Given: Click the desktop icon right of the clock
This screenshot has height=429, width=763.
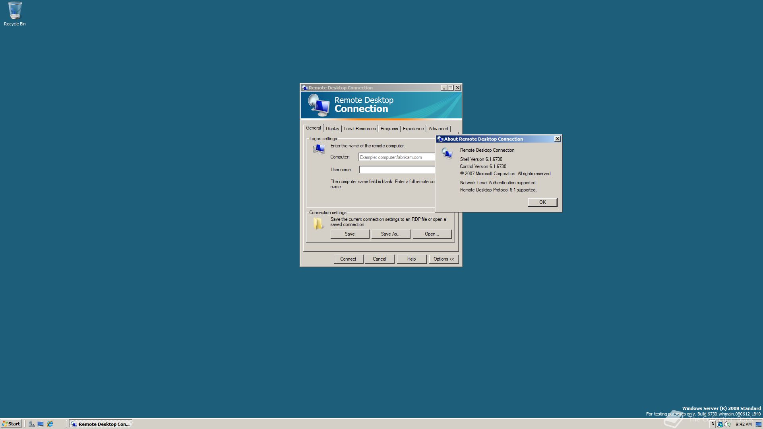Looking at the screenshot, I should [758, 424].
